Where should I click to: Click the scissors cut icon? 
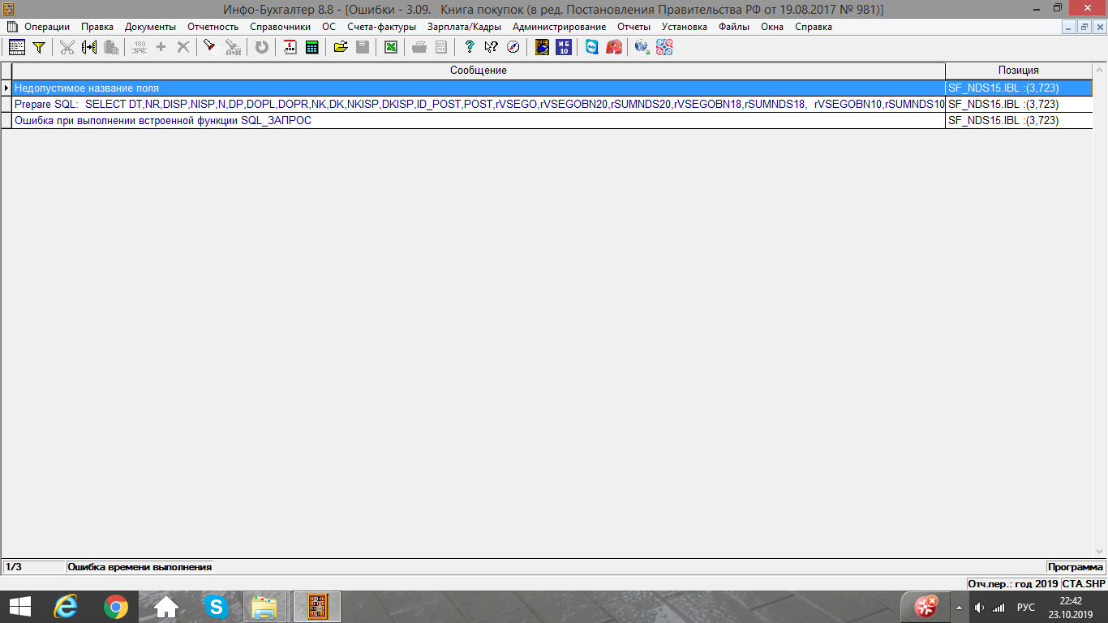pyautogui.click(x=67, y=47)
